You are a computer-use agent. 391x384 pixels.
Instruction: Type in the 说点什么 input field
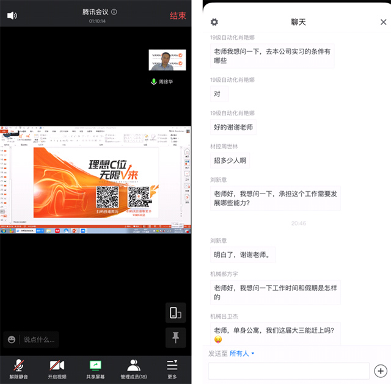(39, 339)
